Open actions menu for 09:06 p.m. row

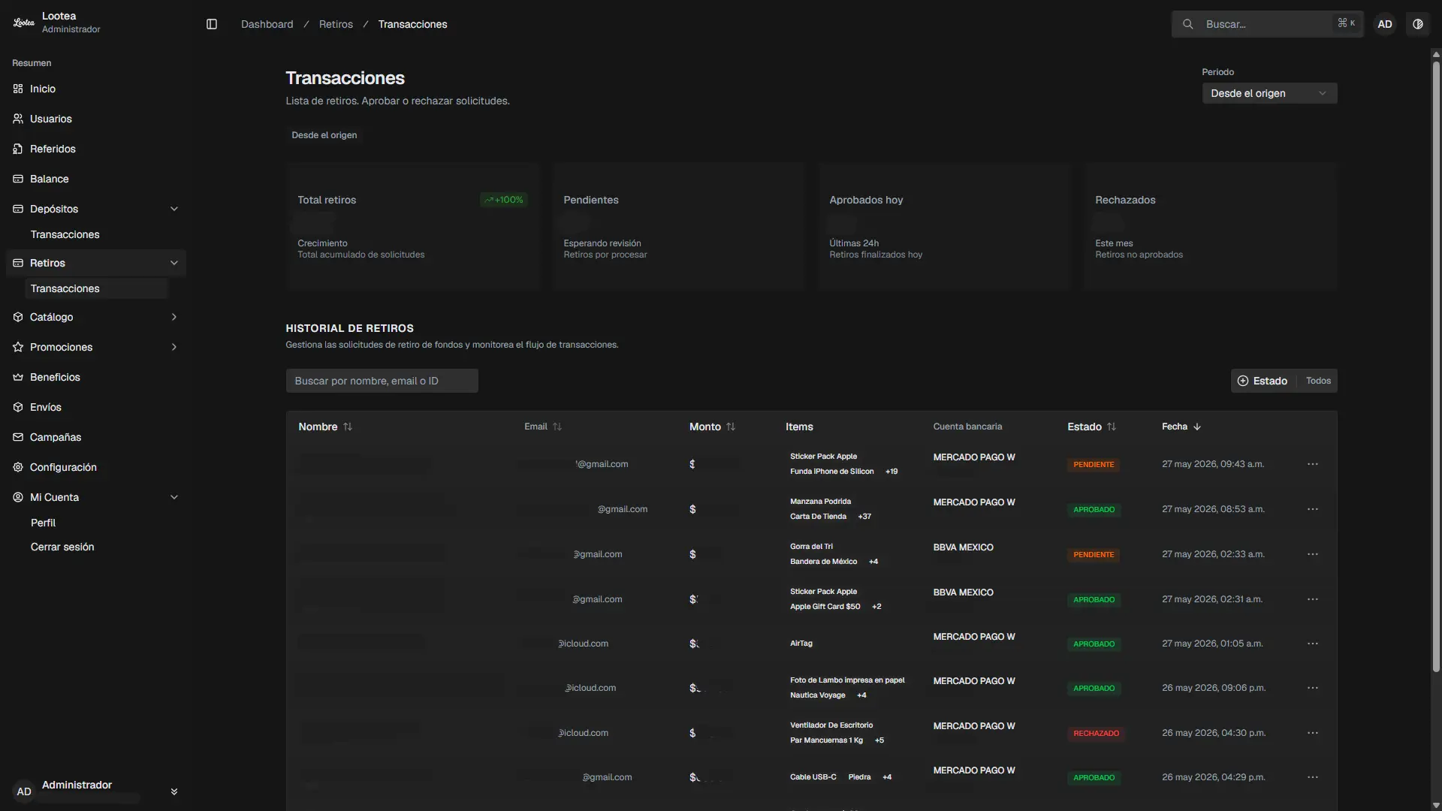point(1313,688)
